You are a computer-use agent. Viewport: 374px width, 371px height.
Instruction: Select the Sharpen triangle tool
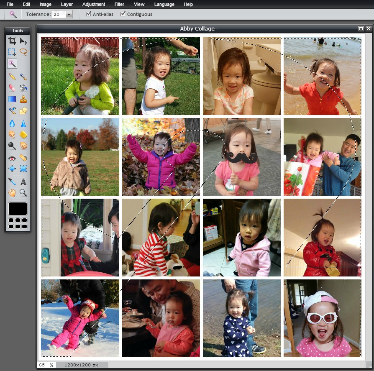[23, 123]
